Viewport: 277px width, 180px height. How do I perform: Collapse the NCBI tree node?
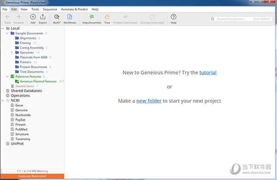point(3,100)
